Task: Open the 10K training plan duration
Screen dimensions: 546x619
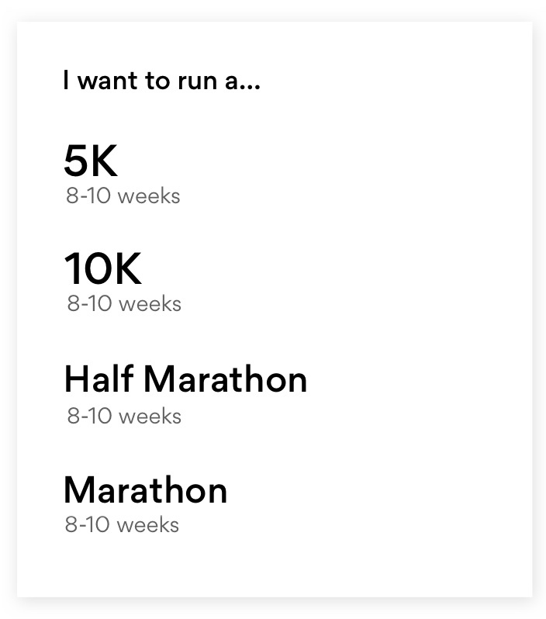Action: tap(124, 304)
